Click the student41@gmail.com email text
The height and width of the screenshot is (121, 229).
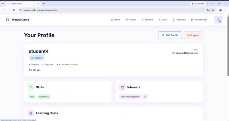(x=187, y=53)
